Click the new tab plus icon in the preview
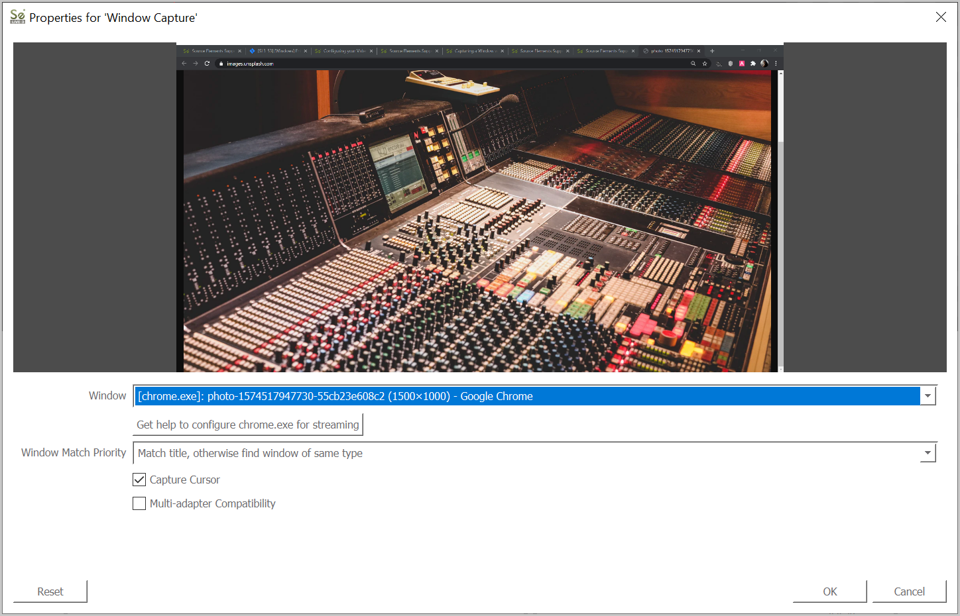This screenshot has width=960, height=616. pyautogui.click(x=712, y=51)
